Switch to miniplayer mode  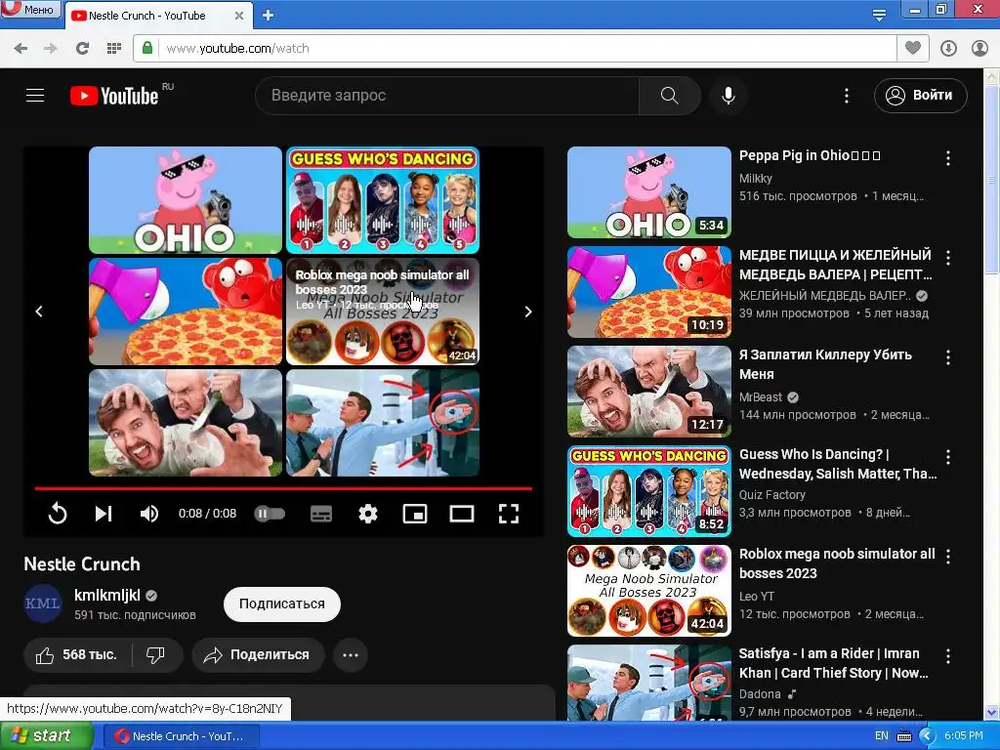click(x=415, y=514)
